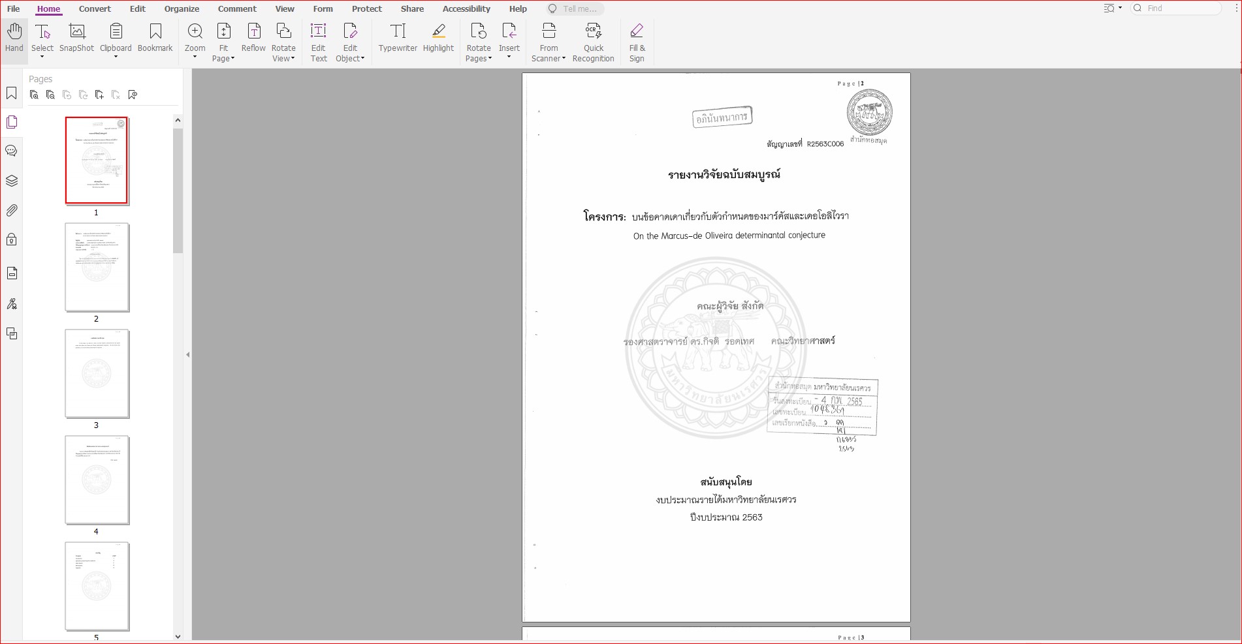Expand the Clipboard dropdown arrow

(116, 57)
